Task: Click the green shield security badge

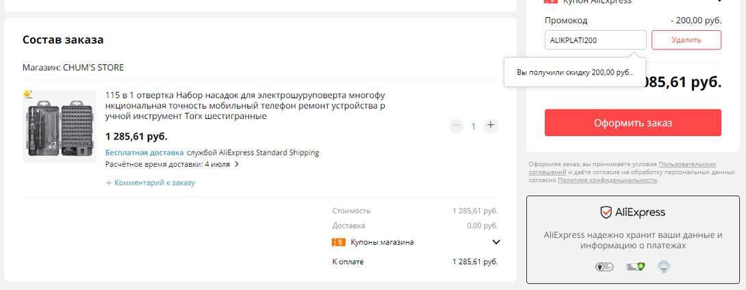Action: [x=633, y=266]
